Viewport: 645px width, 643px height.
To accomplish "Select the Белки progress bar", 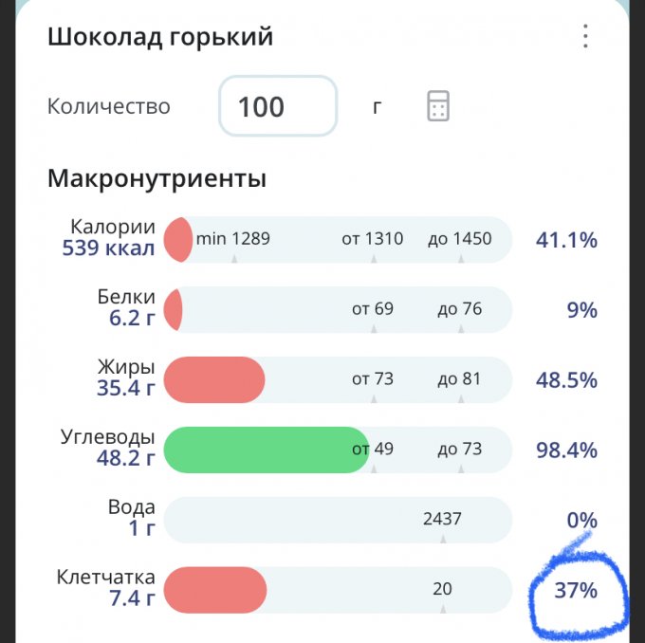I will [338, 310].
